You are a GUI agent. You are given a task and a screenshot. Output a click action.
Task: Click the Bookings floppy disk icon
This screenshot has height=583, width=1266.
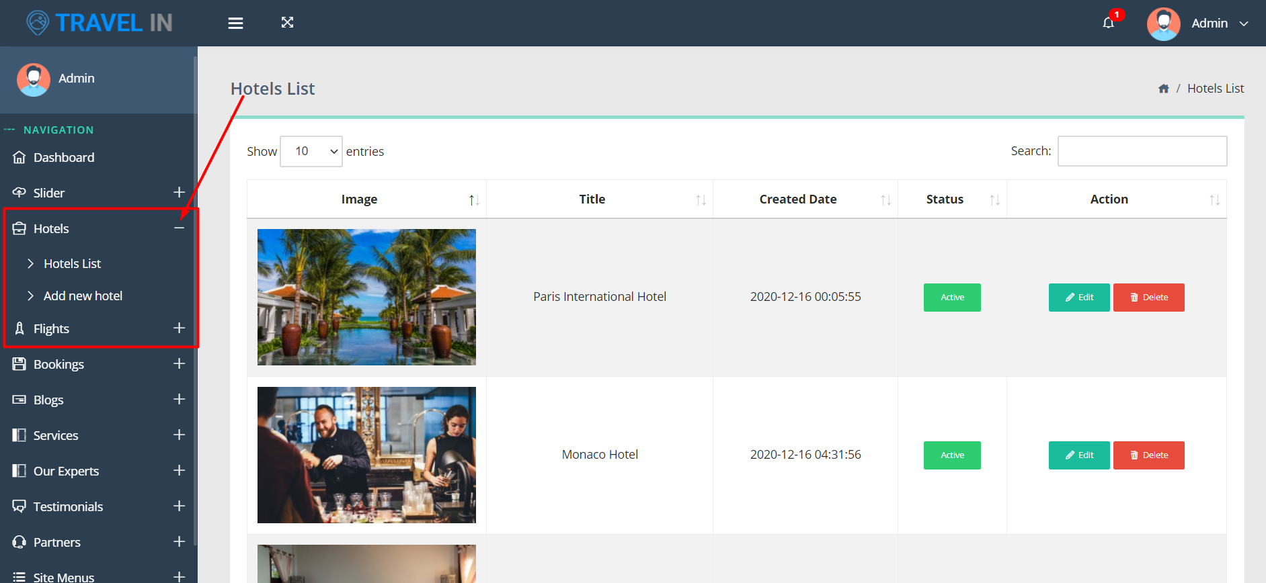19,364
